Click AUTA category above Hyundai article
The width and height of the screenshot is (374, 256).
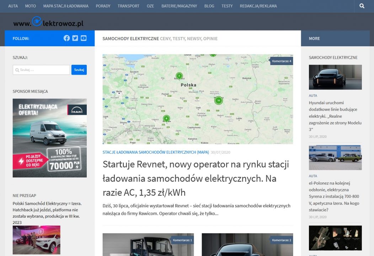click(x=313, y=96)
